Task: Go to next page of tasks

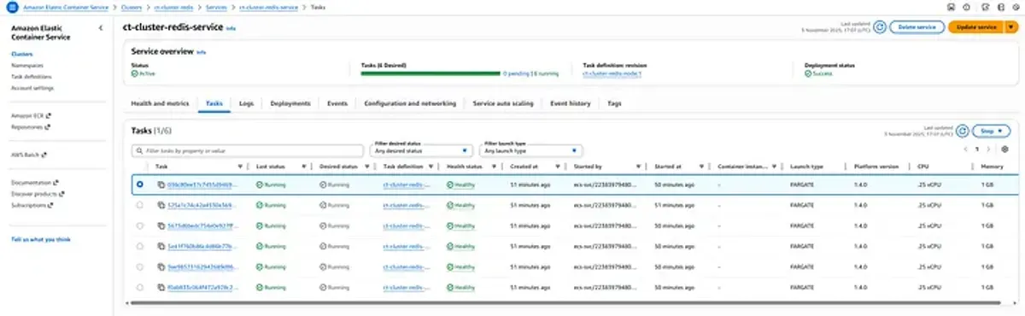Action: coord(989,149)
